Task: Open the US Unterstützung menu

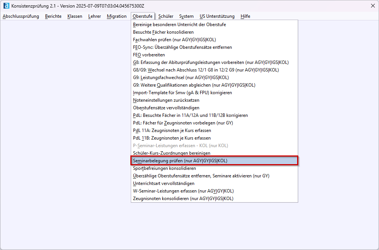Action: click(217, 16)
